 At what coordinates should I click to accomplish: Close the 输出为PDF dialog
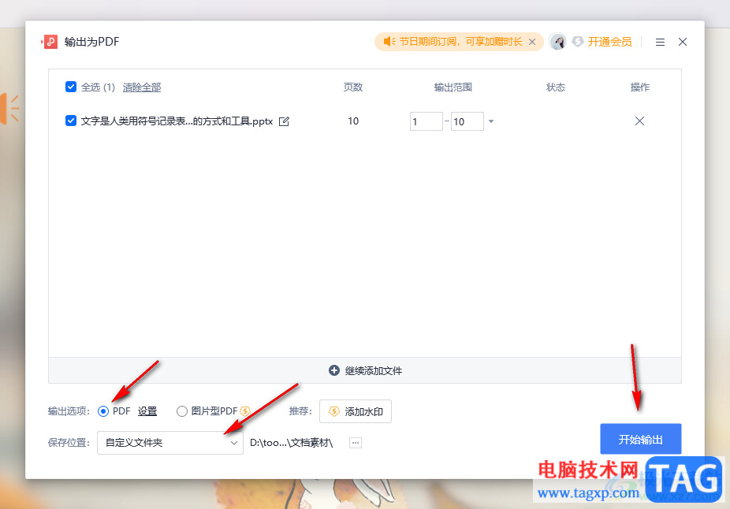click(x=683, y=42)
